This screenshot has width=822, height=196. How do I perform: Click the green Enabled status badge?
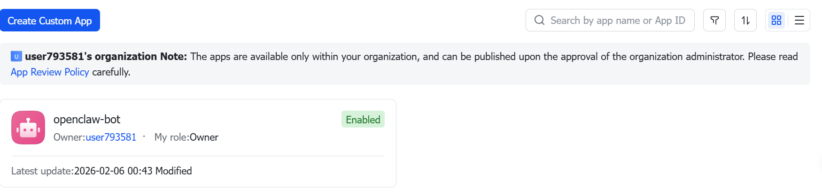coord(363,120)
